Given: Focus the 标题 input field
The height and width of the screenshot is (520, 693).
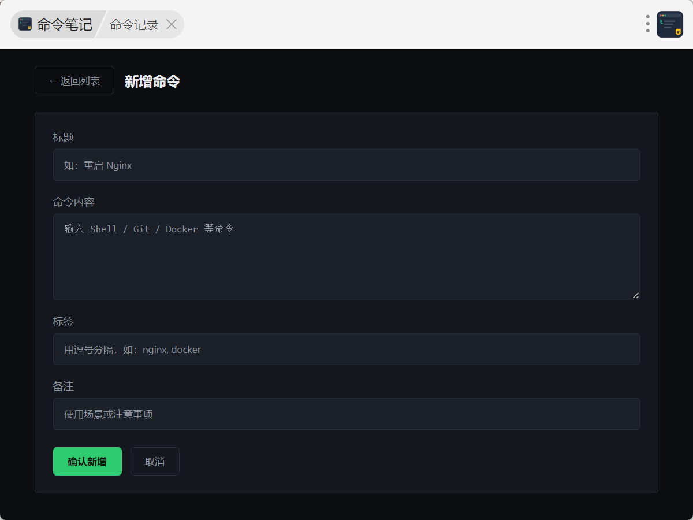Looking at the screenshot, I should [346, 165].
